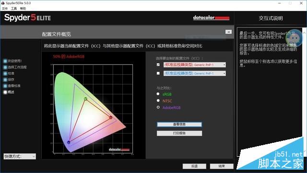Open the 文件 menu
The height and width of the screenshot is (173, 307).
click(5, 9)
